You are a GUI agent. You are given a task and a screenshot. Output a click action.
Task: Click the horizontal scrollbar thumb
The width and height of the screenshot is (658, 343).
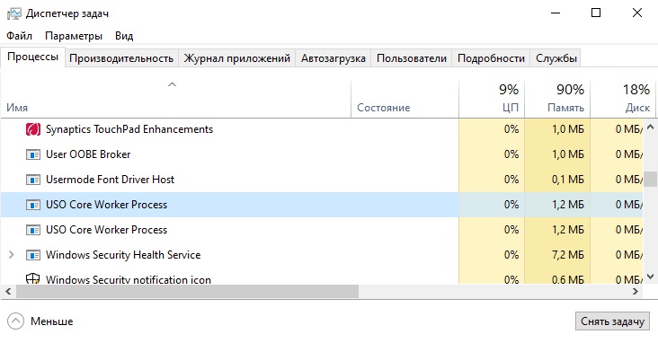click(x=188, y=292)
